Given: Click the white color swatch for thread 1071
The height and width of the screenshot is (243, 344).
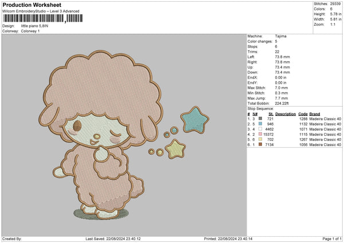Looking at the screenshot, I should tap(260, 129).
